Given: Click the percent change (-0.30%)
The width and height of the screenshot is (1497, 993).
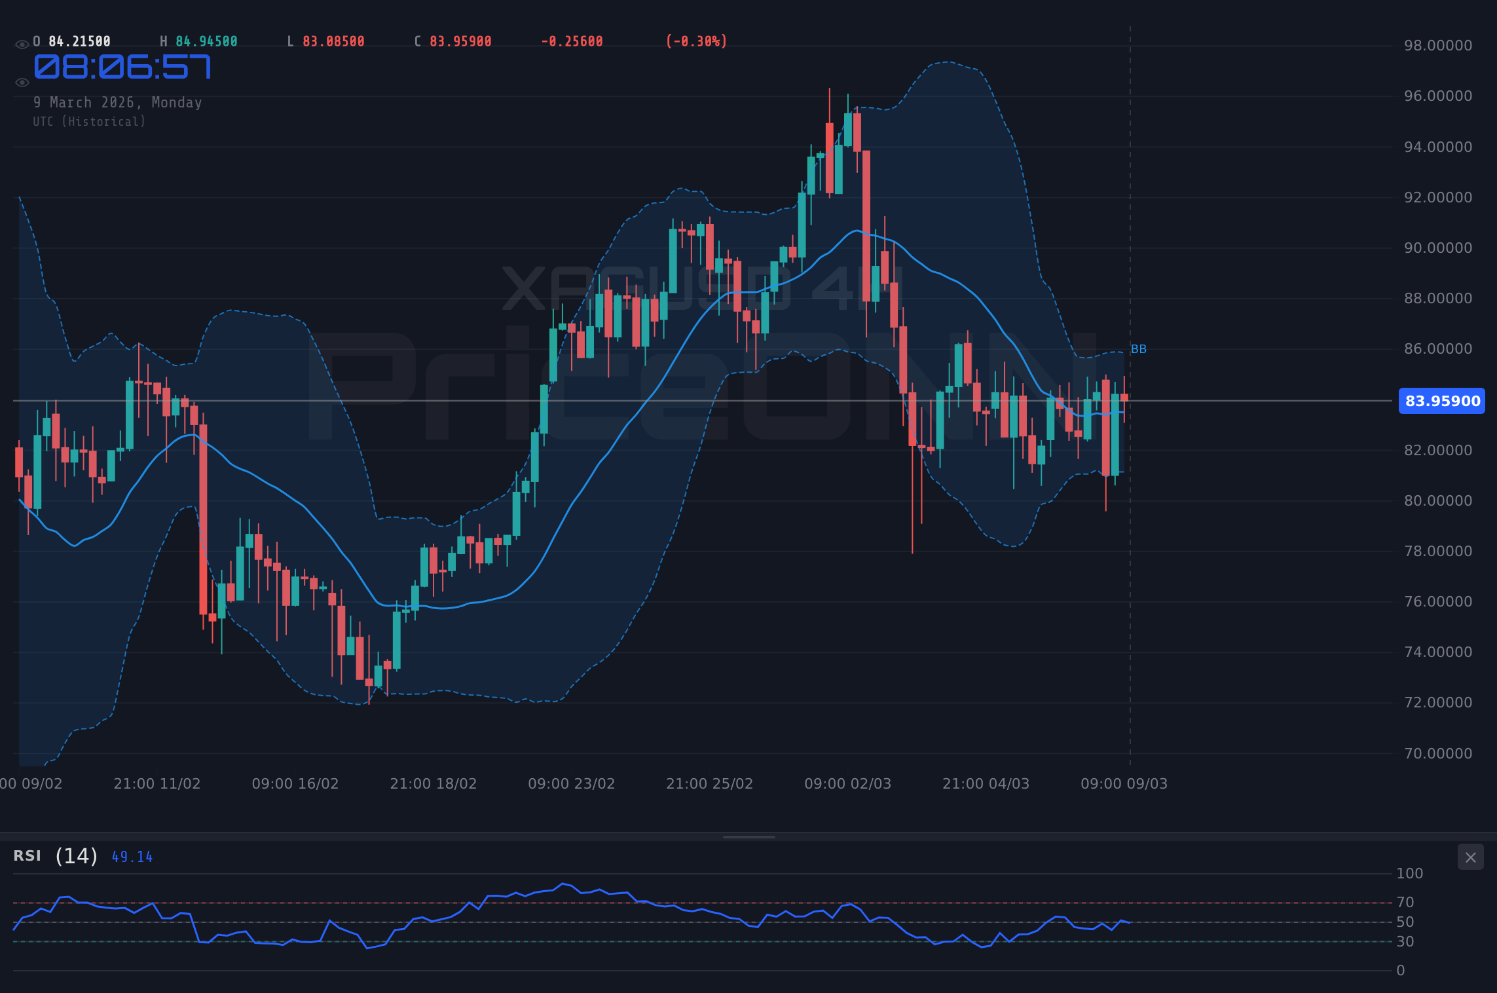Looking at the screenshot, I should coord(697,42).
